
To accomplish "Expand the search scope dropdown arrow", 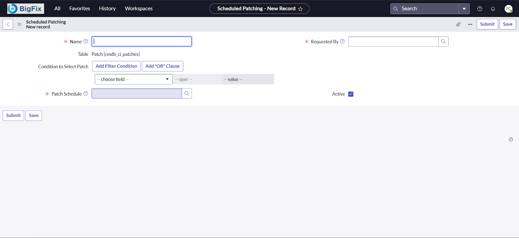I will click(464, 9).
